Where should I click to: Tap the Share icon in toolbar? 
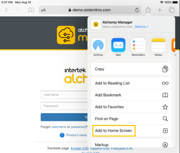(x=148, y=10)
